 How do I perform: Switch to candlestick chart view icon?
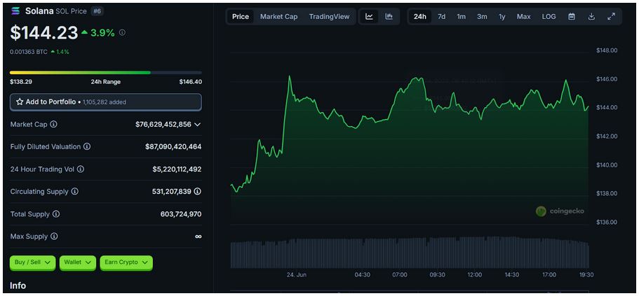pyautogui.click(x=389, y=17)
